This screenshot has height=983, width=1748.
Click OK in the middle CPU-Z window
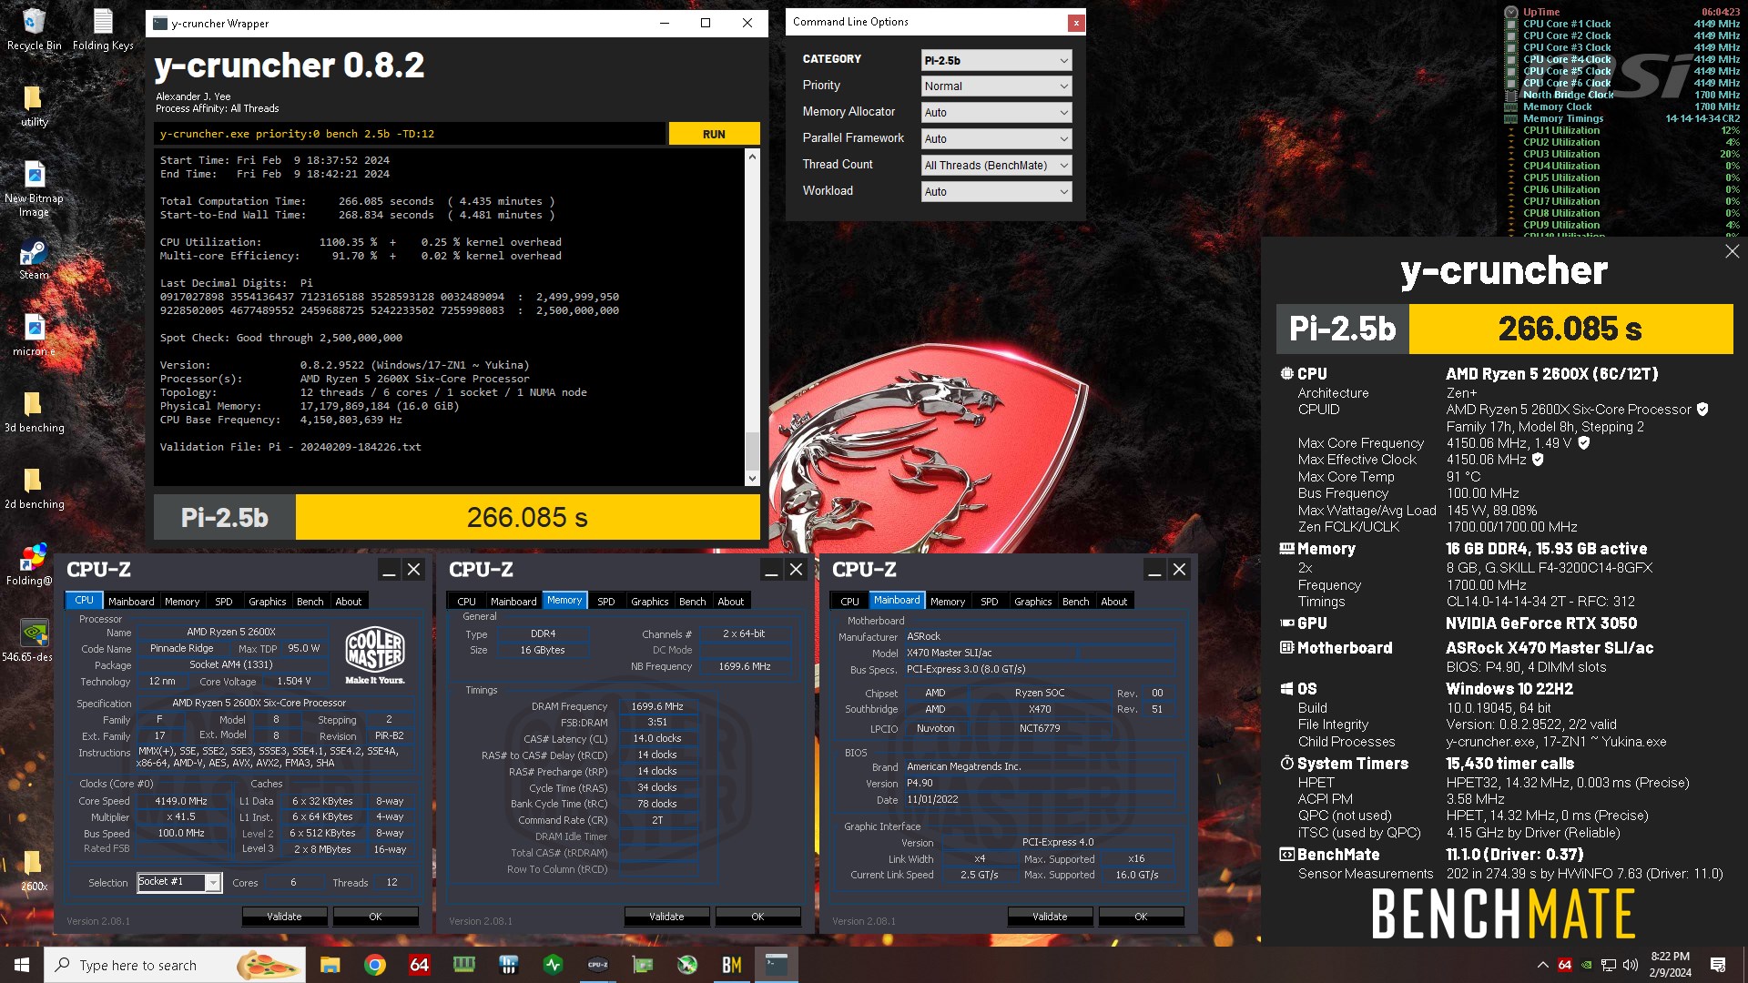(x=757, y=917)
